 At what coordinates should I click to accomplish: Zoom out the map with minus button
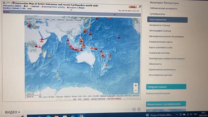(136, 90)
